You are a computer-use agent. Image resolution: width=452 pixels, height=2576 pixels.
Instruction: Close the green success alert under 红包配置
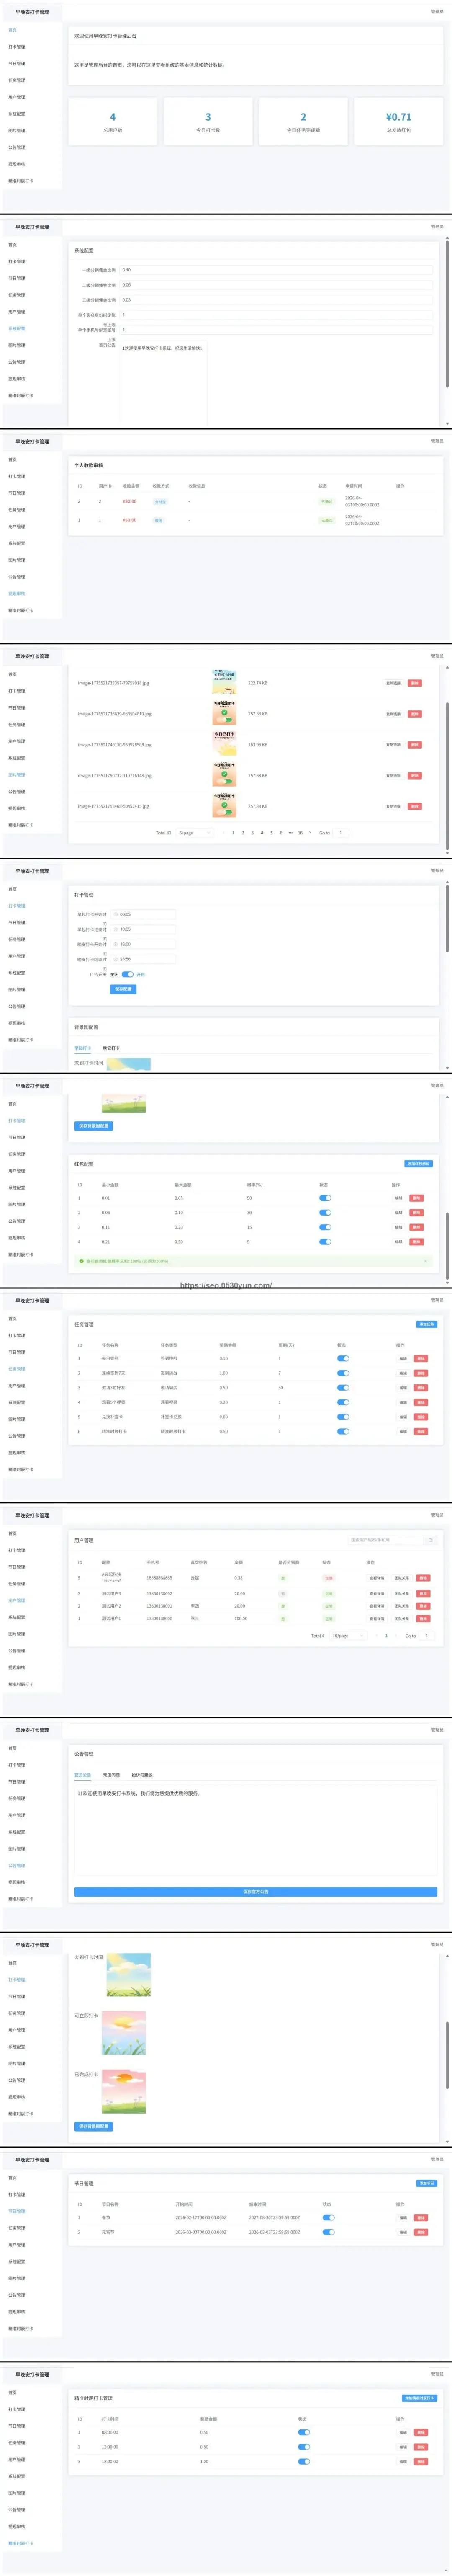[x=426, y=1261]
